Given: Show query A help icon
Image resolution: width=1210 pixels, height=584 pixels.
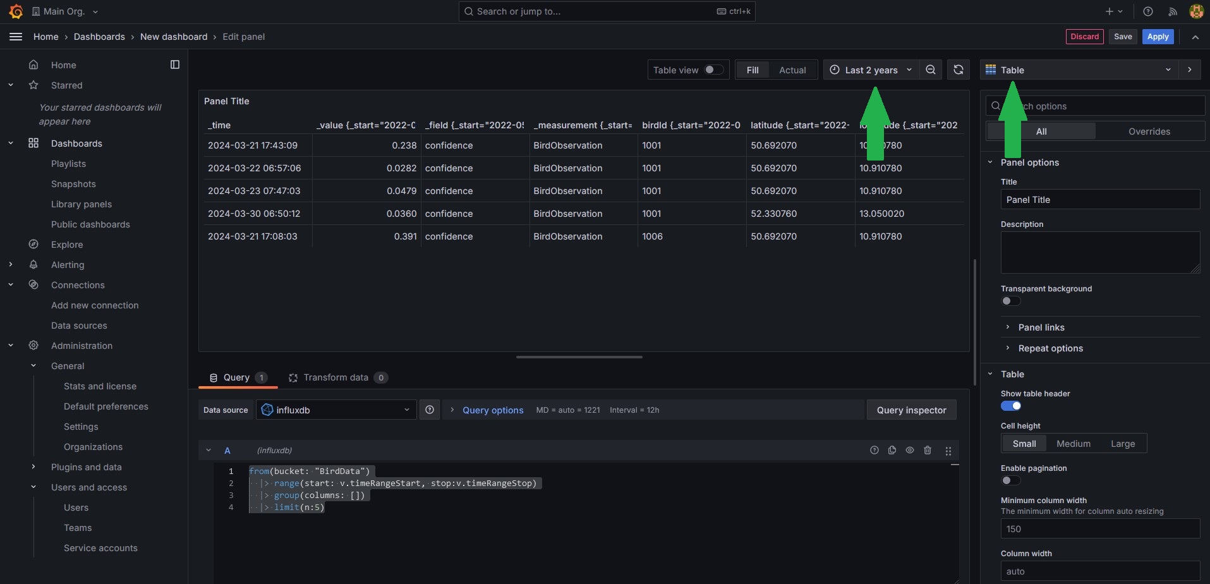Looking at the screenshot, I should [874, 450].
